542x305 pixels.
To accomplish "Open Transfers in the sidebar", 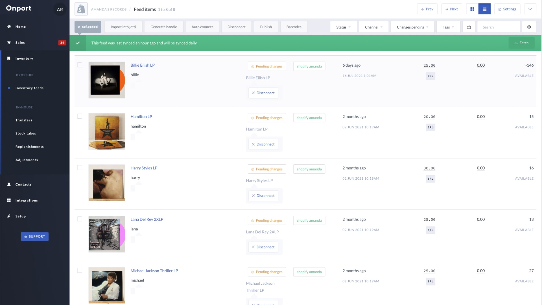I will (x=24, y=120).
